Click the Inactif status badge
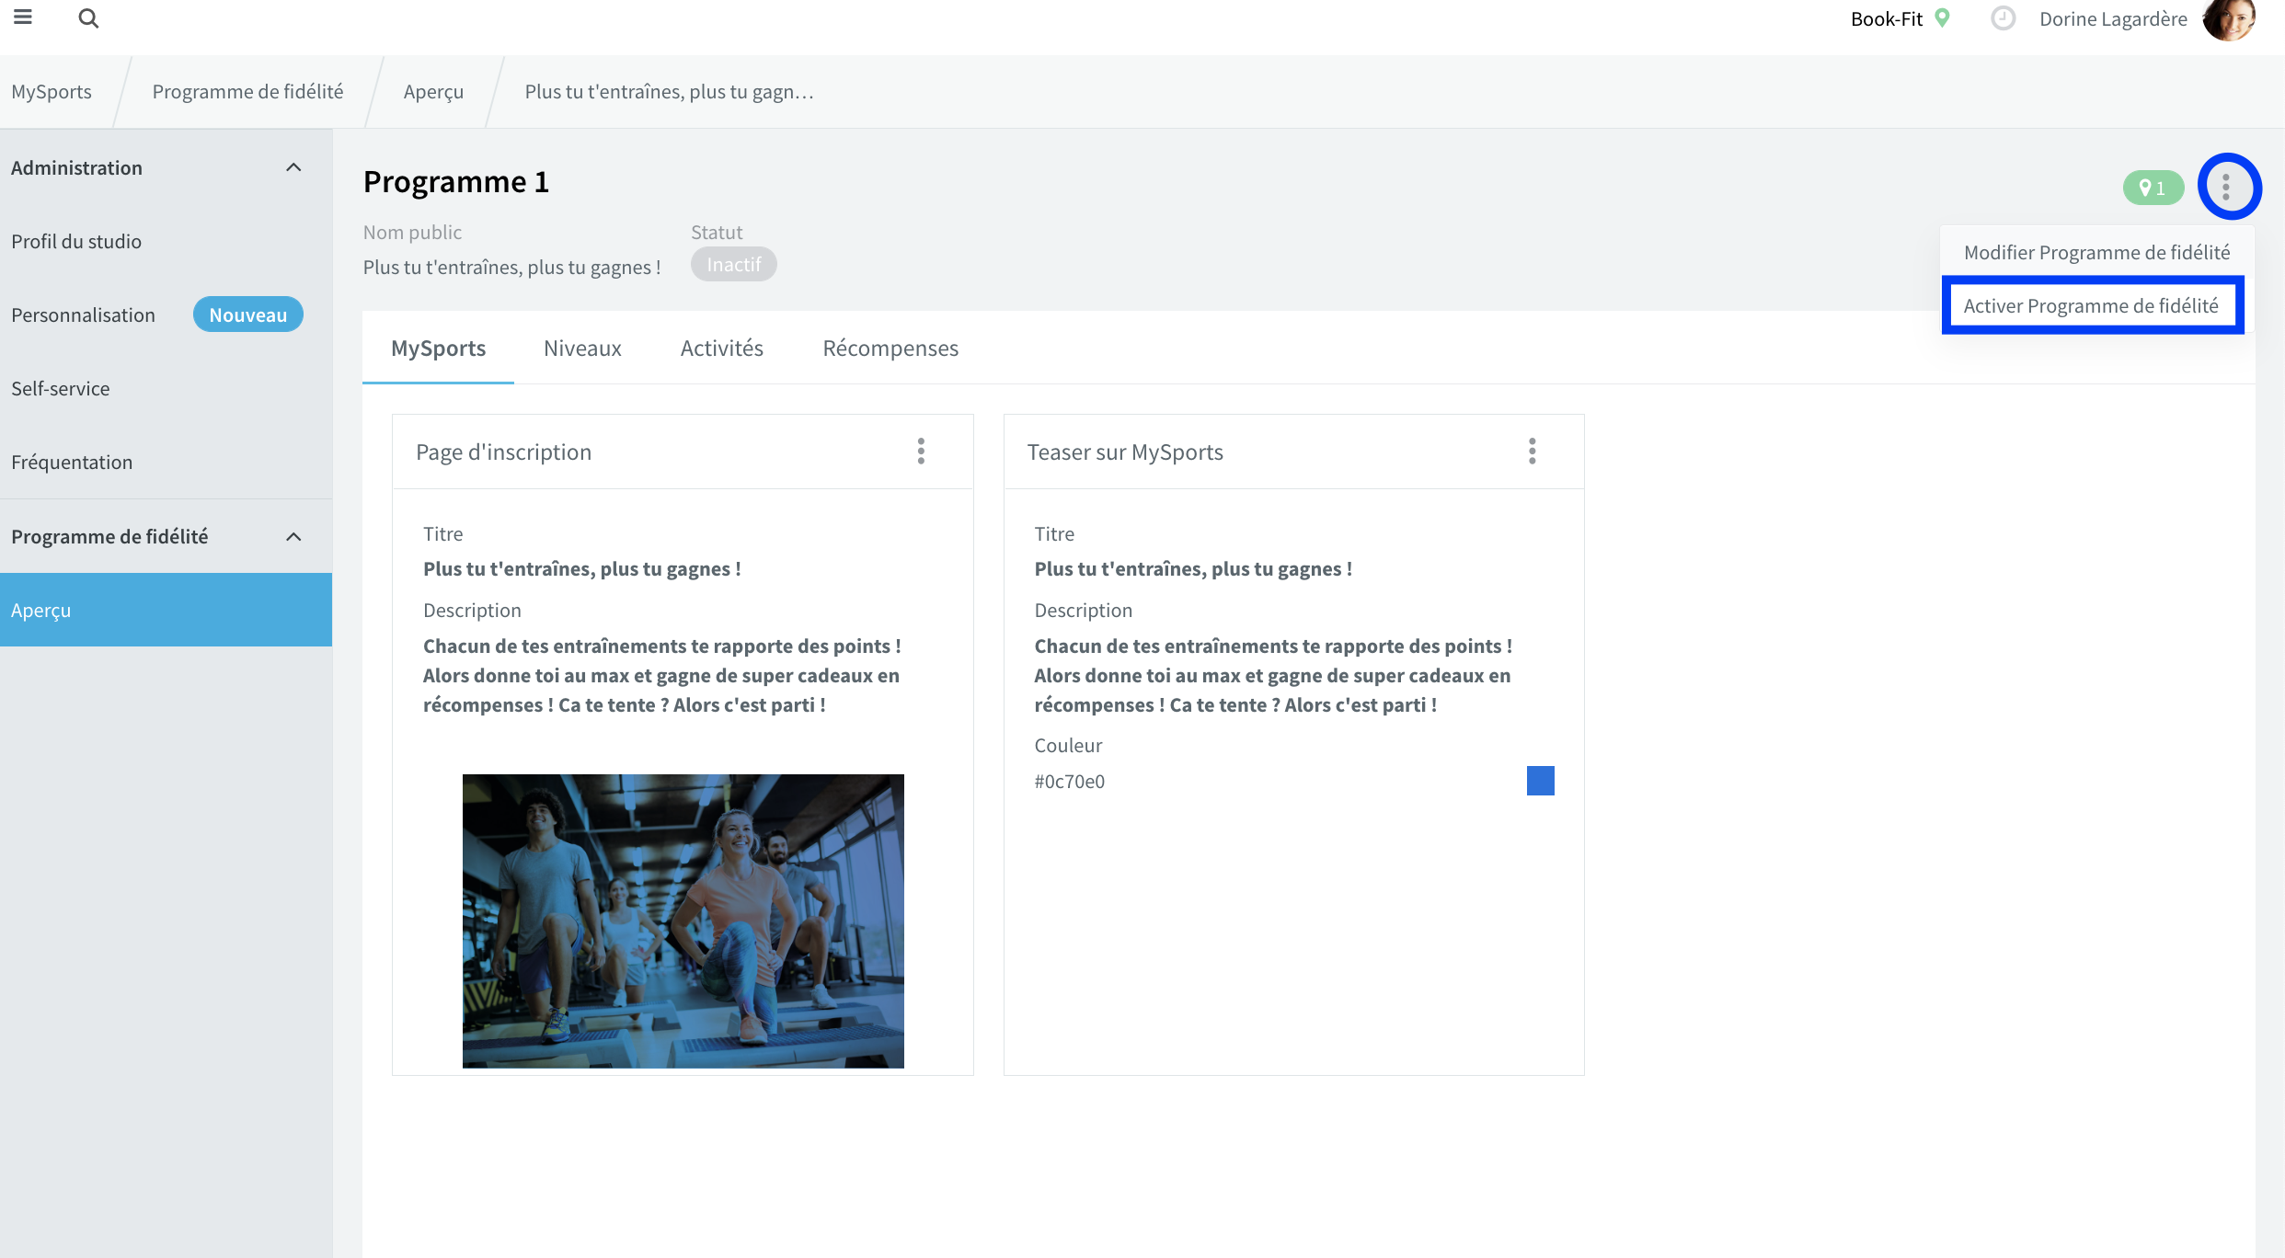This screenshot has height=1258, width=2285. [x=733, y=264]
